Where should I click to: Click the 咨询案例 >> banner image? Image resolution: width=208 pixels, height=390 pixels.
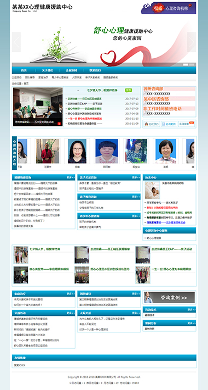pos(170,297)
